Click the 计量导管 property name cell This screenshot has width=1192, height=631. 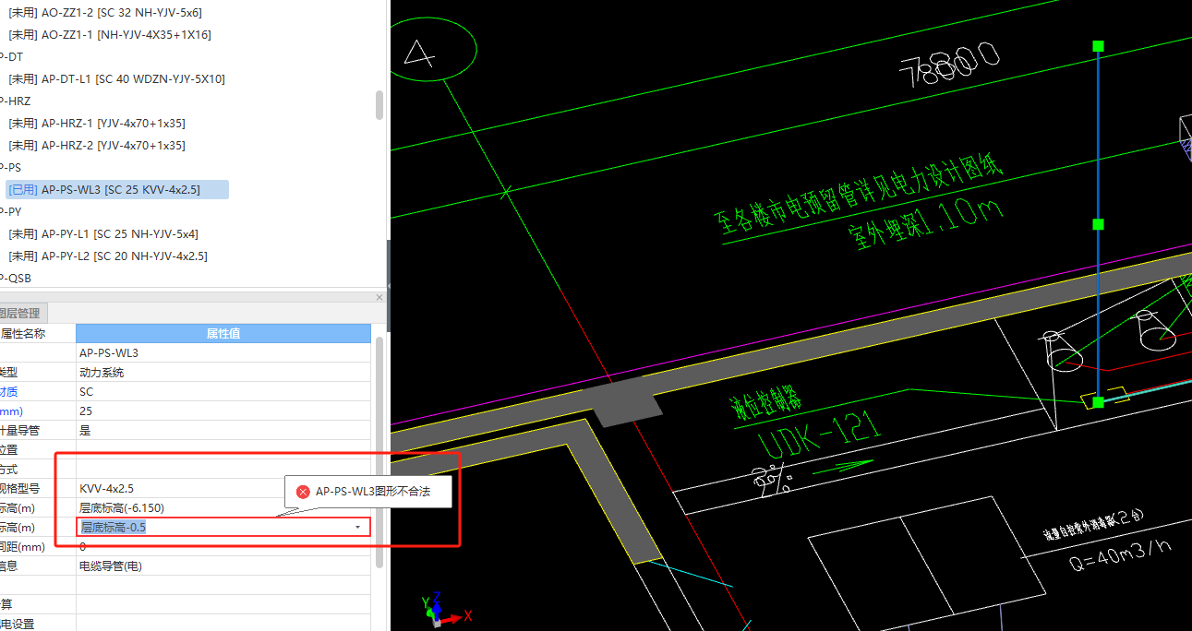pos(38,430)
